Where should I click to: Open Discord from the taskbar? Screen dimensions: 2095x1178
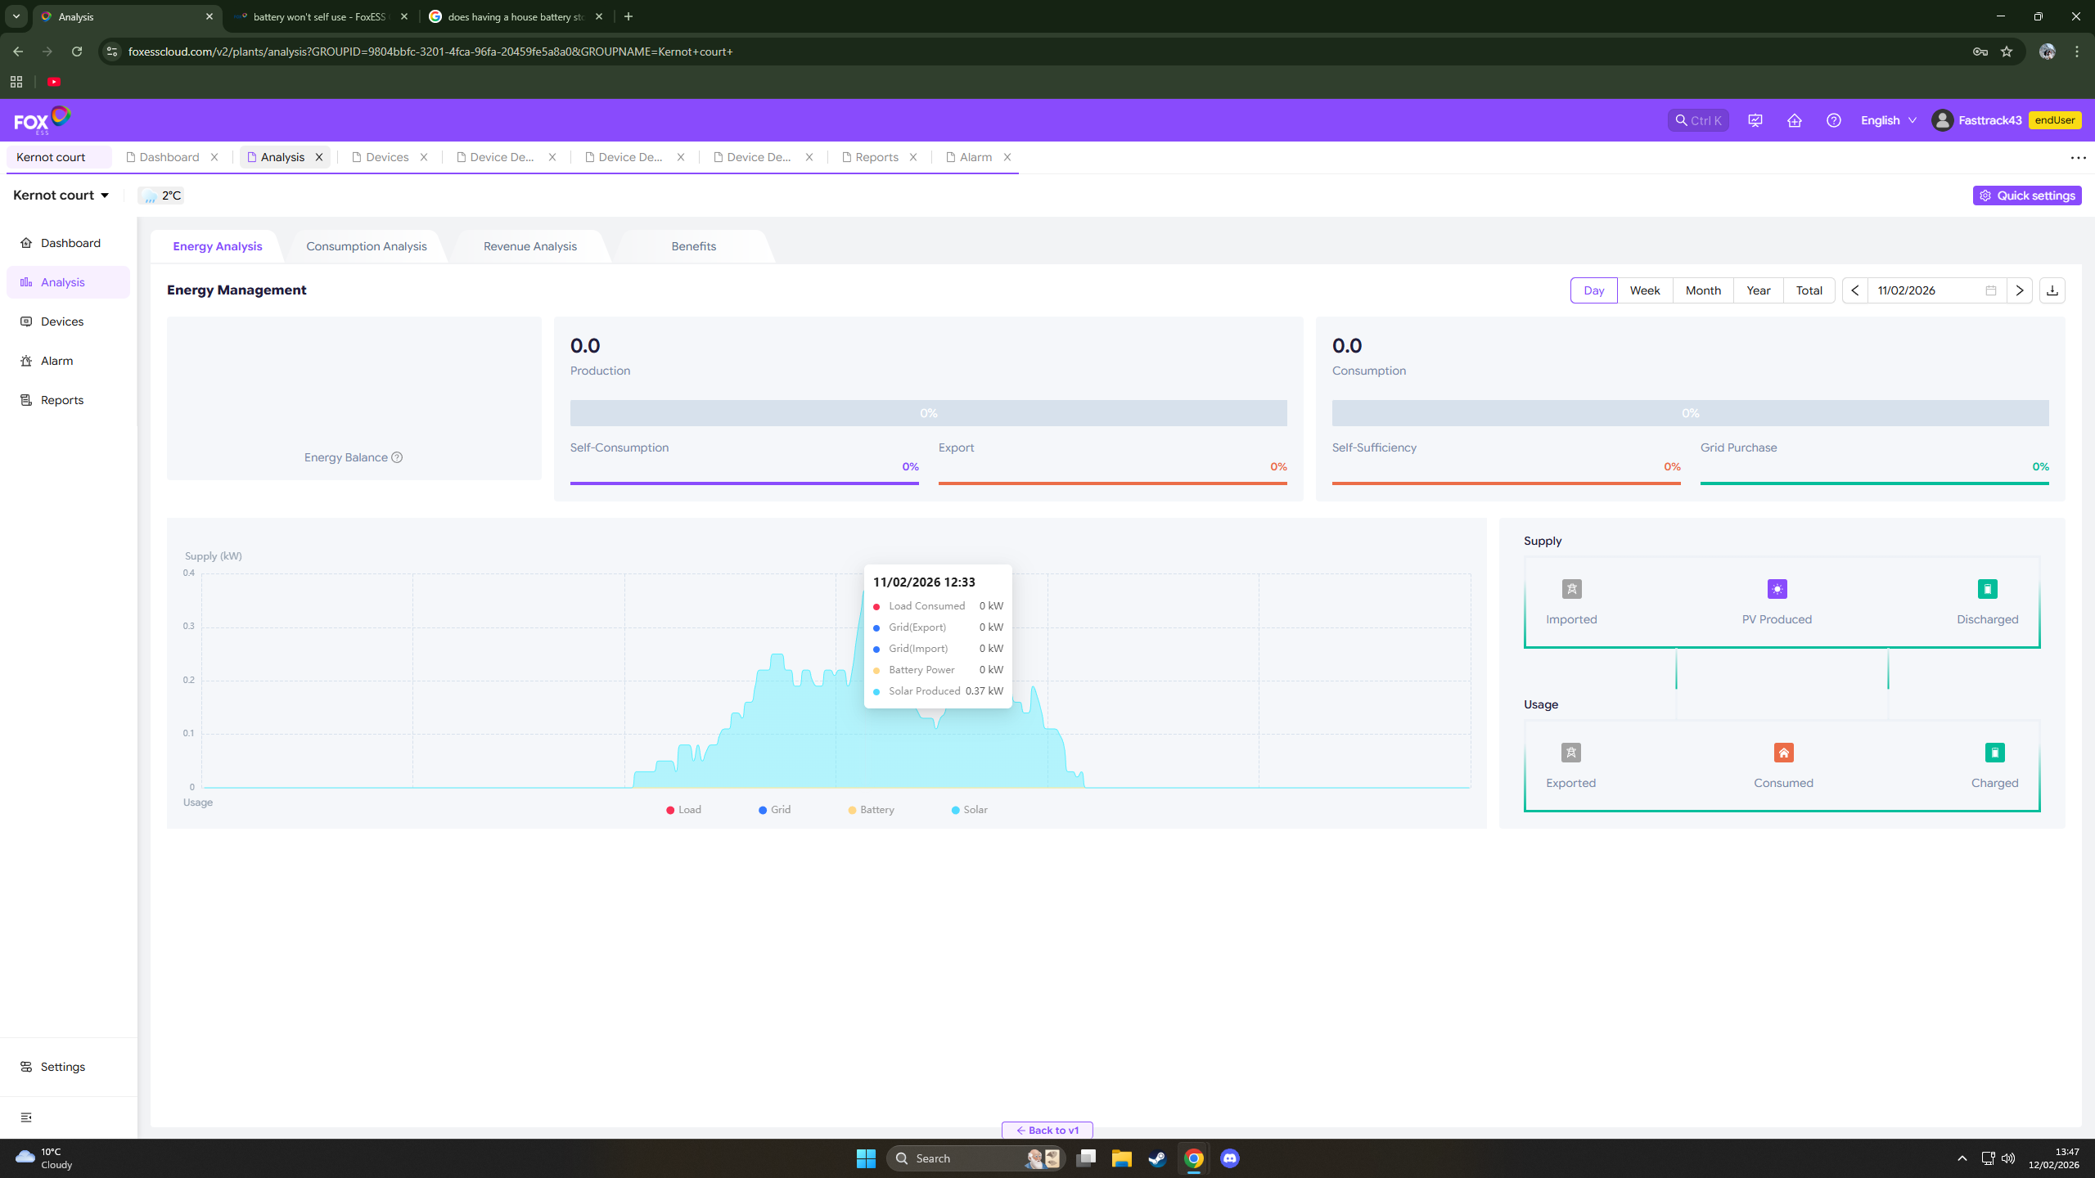click(1229, 1158)
